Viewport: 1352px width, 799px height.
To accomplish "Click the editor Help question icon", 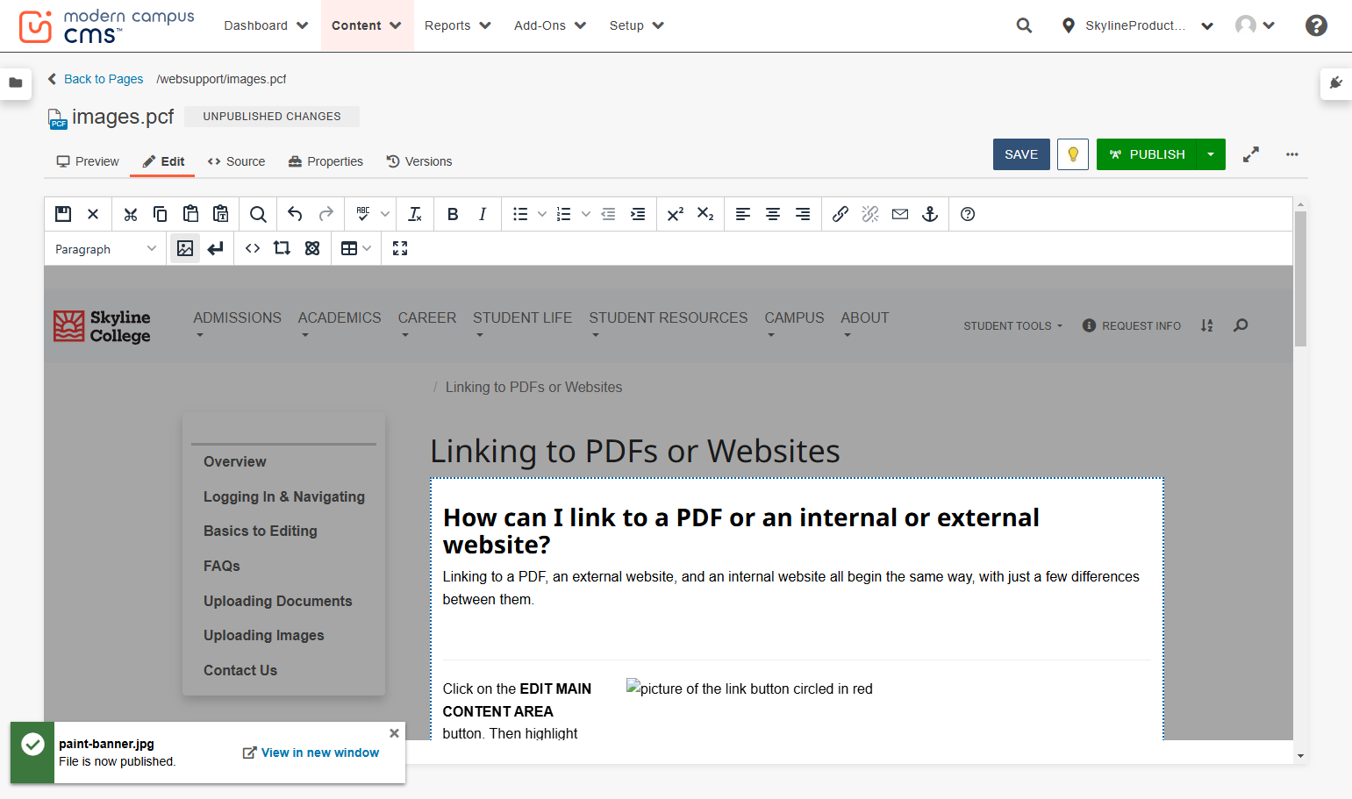I will (x=968, y=214).
